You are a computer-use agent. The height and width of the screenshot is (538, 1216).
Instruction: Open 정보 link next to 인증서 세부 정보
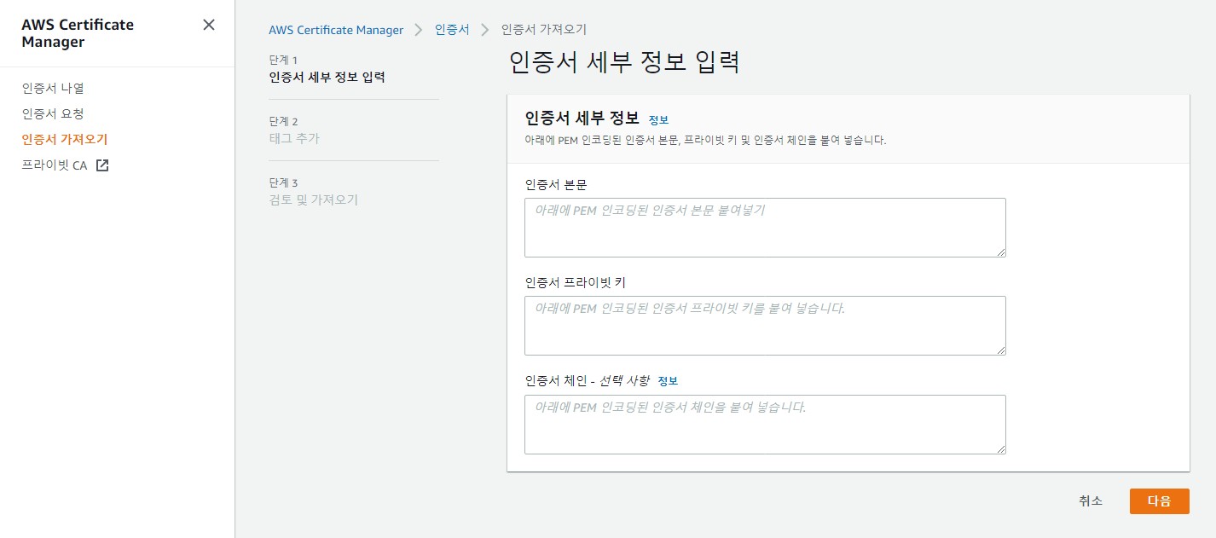click(x=658, y=120)
